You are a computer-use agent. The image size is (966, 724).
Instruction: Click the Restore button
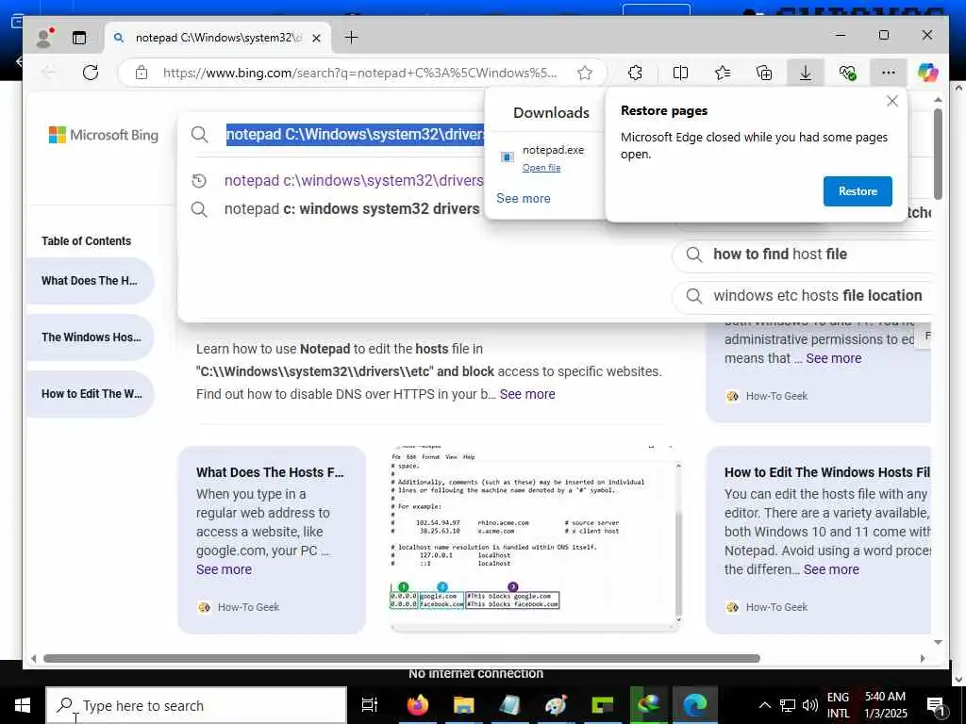[x=857, y=190]
